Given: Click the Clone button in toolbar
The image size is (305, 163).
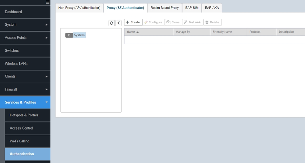Looking at the screenshot, I should click(x=173, y=22).
